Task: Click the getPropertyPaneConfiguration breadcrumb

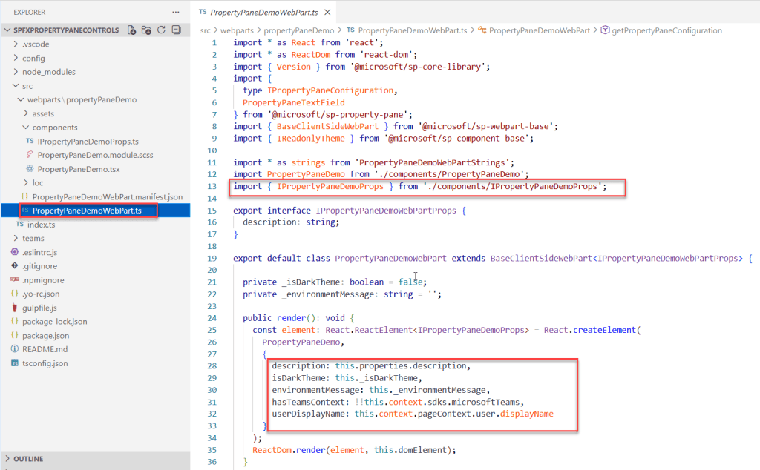Action: 667,30
